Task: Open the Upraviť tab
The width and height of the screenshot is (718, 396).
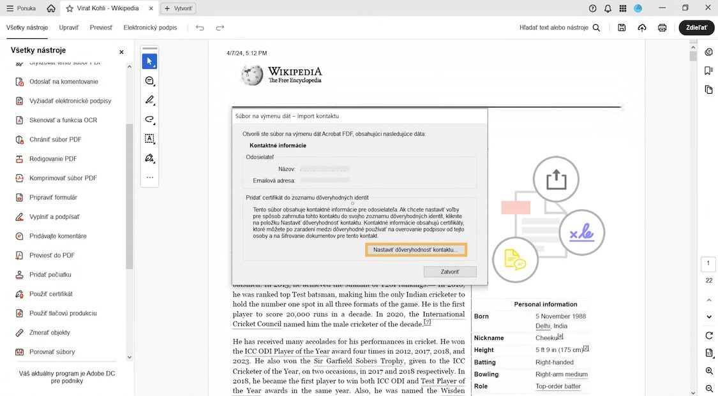Action: pos(69,27)
